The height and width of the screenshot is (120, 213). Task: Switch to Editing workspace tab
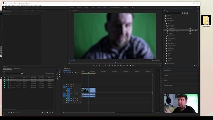[x=87, y=8]
